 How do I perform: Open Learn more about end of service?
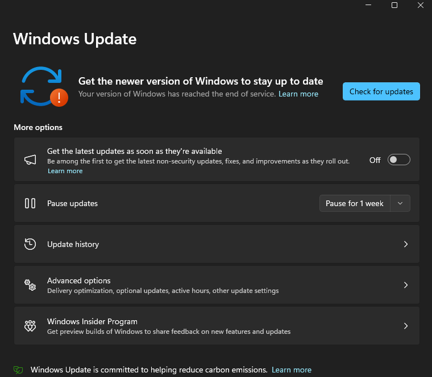tap(298, 94)
